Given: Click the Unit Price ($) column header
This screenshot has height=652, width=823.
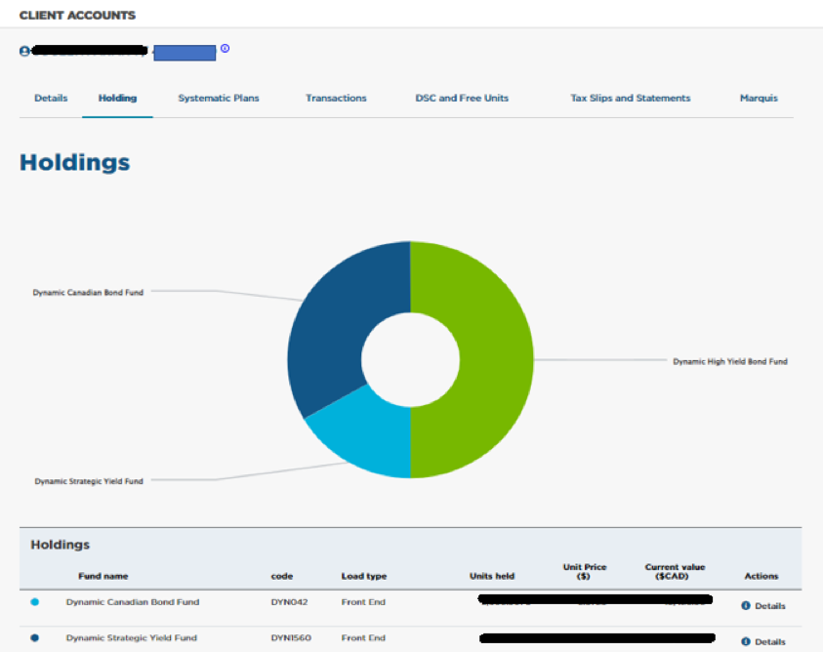Looking at the screenshot, I should [x=584, y=571].
